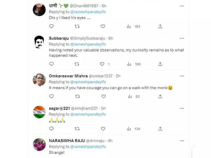Open view count 63 on Omkareswar's reply

pyautogui.click(x=134, y=96)
